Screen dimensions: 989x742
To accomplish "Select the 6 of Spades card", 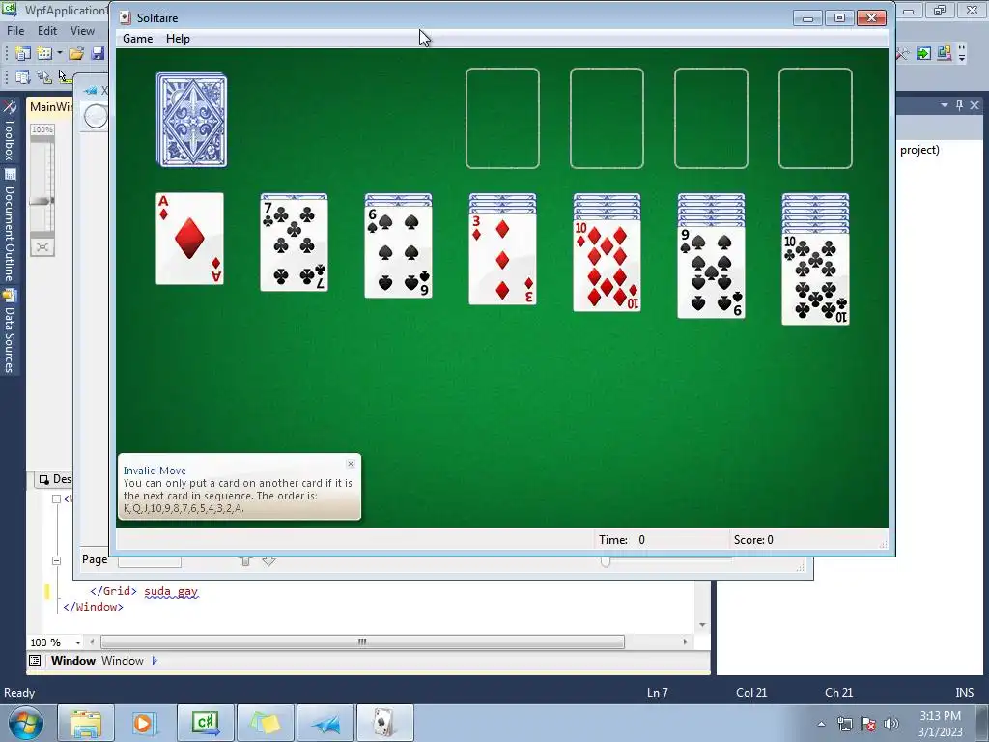I will pos(398,252).
